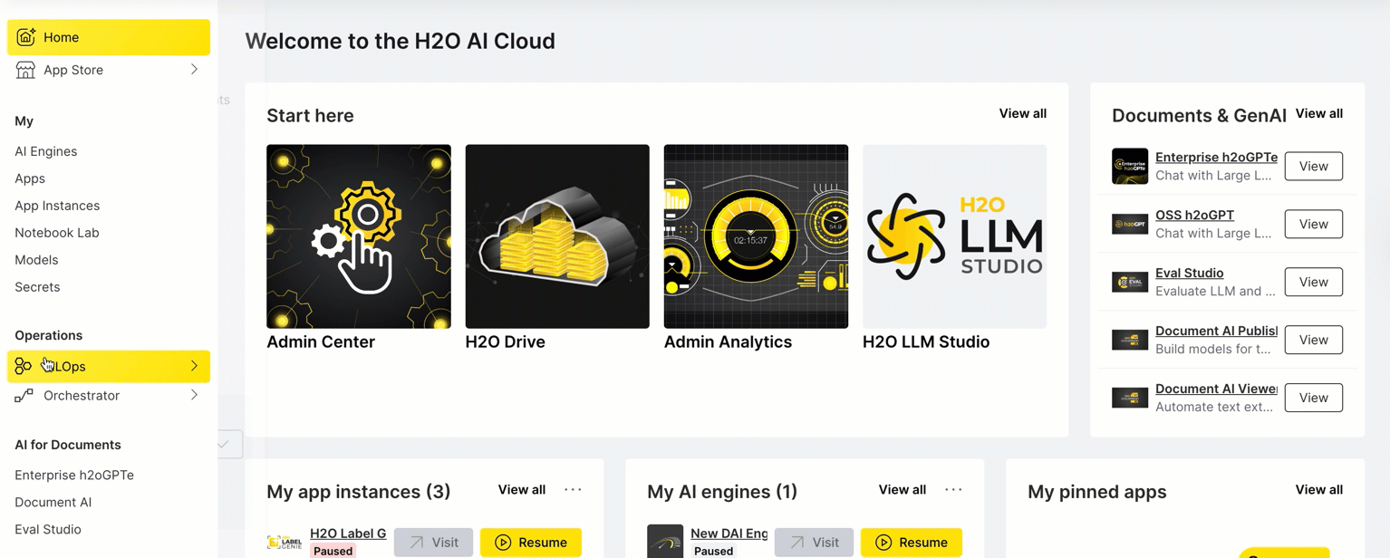The image size is (1390, 558).
Task: Open the OSS h2oGPT title link
Action: (x=1194, y=215)
